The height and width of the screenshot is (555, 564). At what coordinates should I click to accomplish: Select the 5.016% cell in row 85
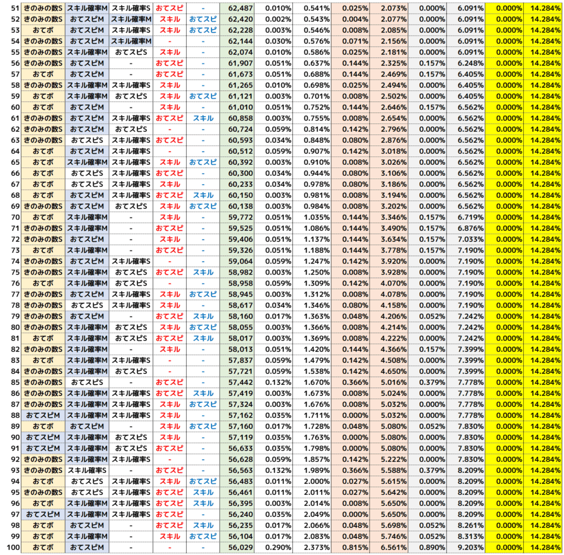coord(389,382)
